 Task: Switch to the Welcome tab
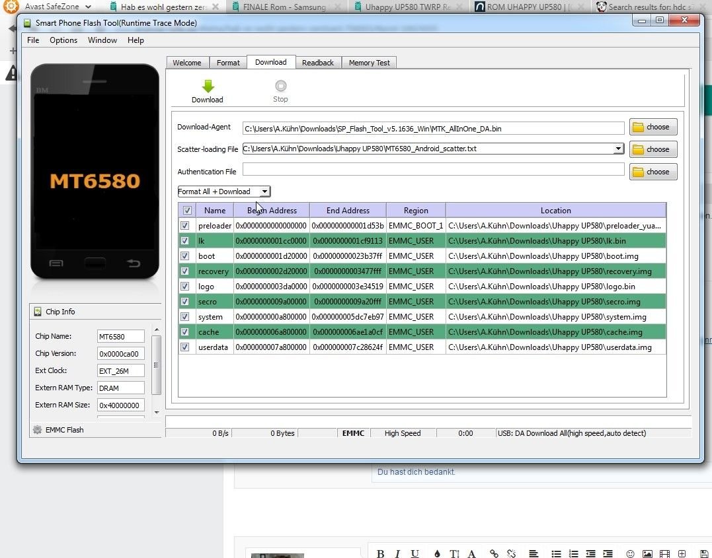186,63
